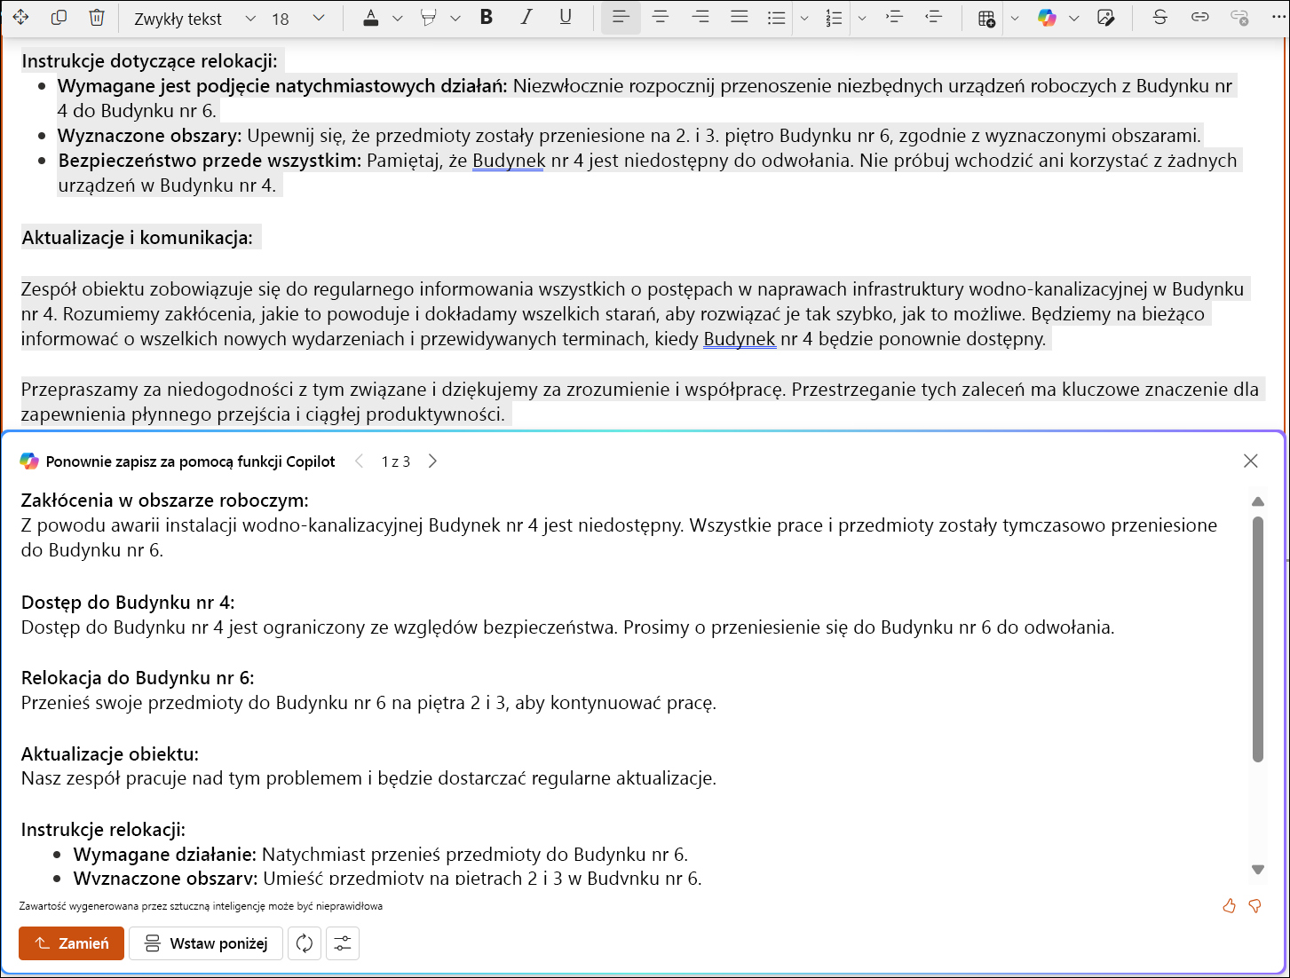Close the Copilot rewrite panel
1290x978 pixels.
[1251, 461]
